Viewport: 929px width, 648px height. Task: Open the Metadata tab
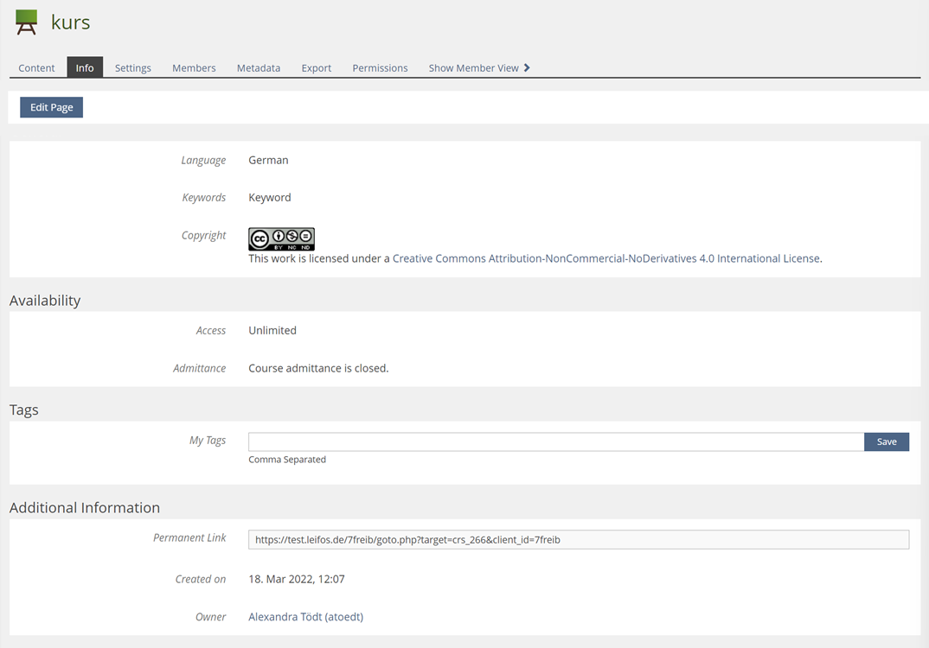[259, 67]
